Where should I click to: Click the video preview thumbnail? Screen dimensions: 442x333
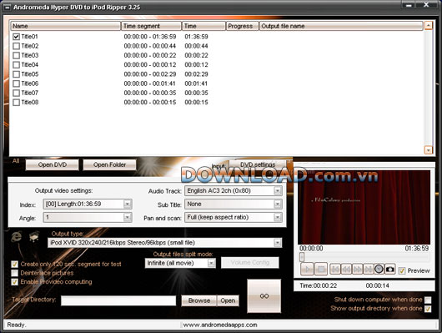point(364,207)
